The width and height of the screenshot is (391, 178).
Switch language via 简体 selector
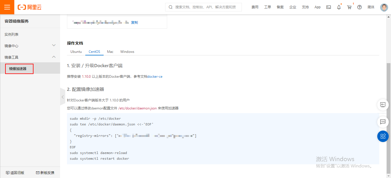click(371, 7)
